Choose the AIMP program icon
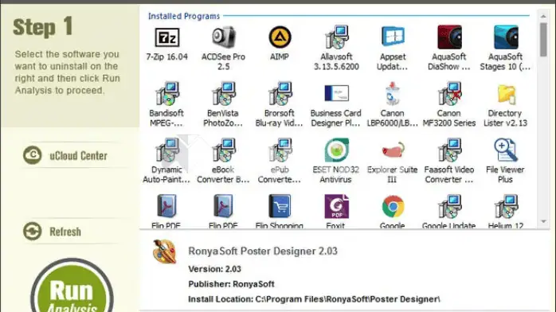The image size is (556, 312). click(x=280, y=37)
